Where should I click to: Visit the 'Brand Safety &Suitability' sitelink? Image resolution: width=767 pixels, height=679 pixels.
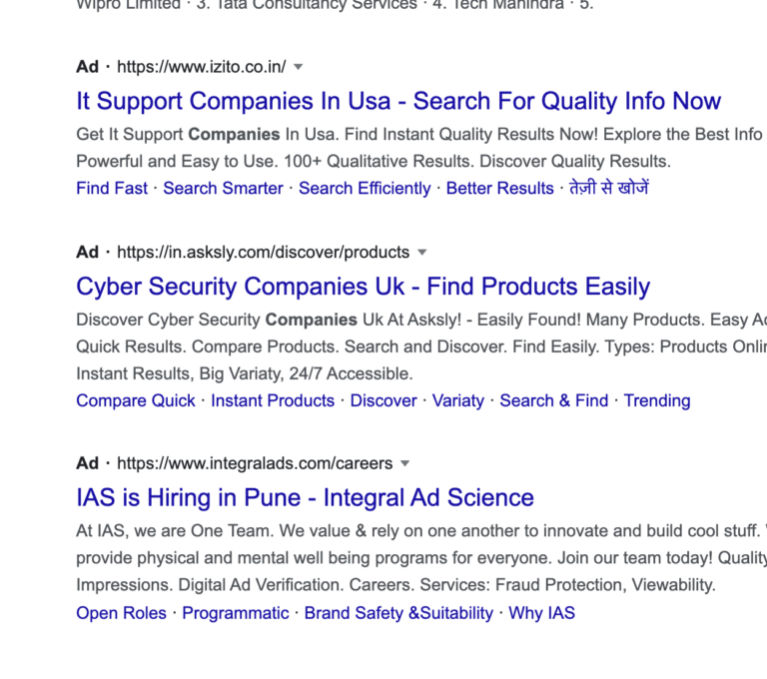(x=398, y=613)
